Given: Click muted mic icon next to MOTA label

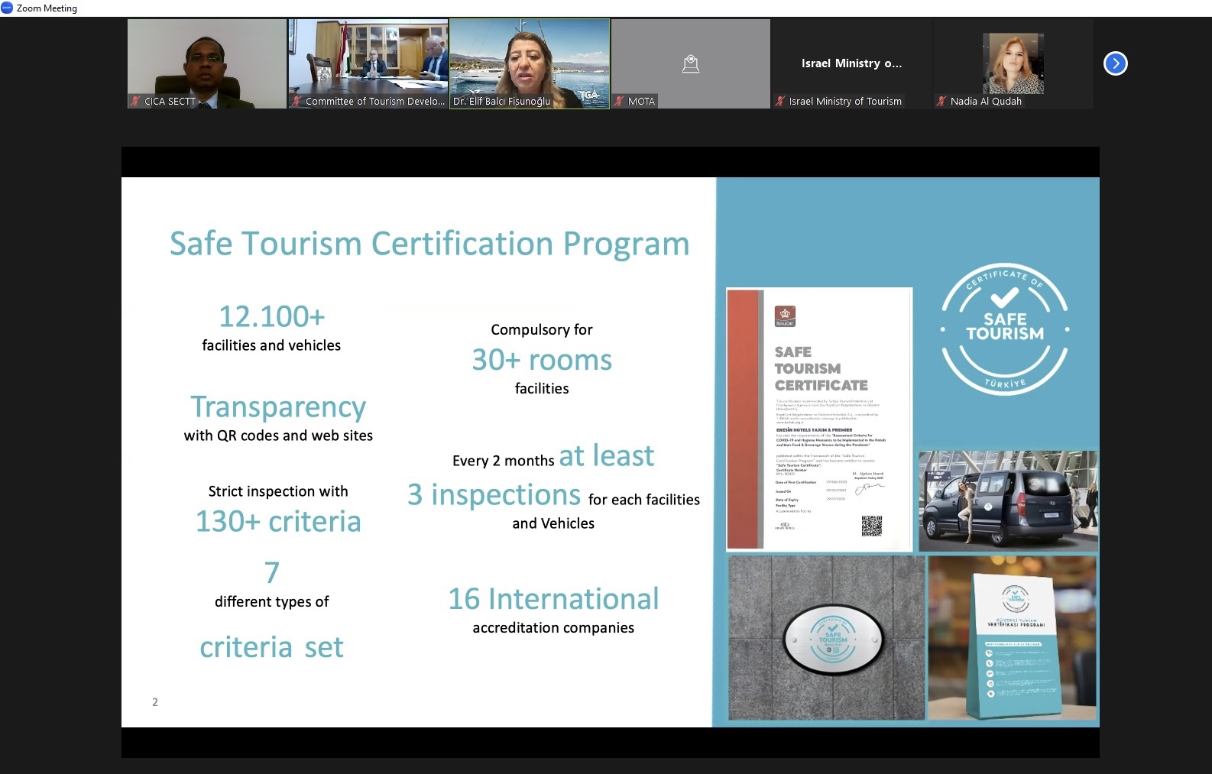Looking at the screenshot, I should (x=619, y=101).
